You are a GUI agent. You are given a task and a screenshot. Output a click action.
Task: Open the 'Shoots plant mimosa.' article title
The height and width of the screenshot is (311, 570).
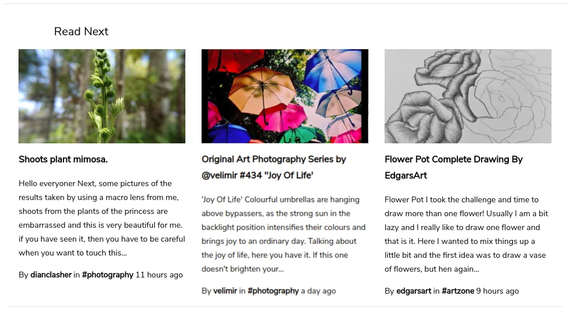click(64, 160)
